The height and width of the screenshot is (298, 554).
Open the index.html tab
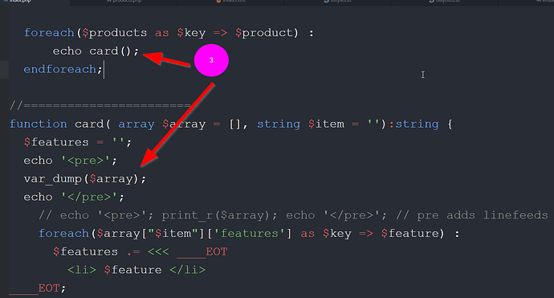(230, 2)
